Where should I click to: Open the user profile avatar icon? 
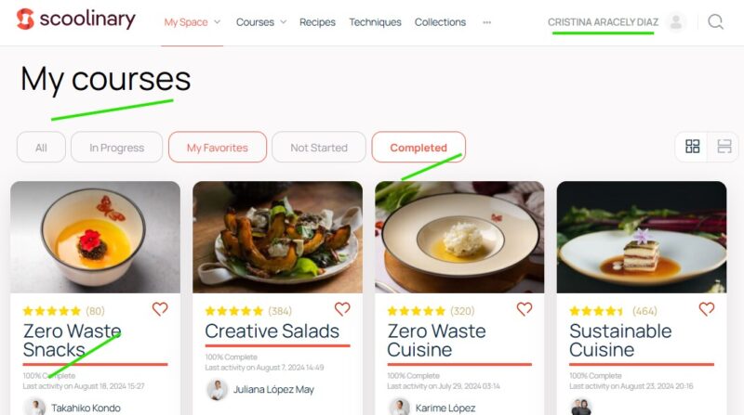[x=676, y=21]
